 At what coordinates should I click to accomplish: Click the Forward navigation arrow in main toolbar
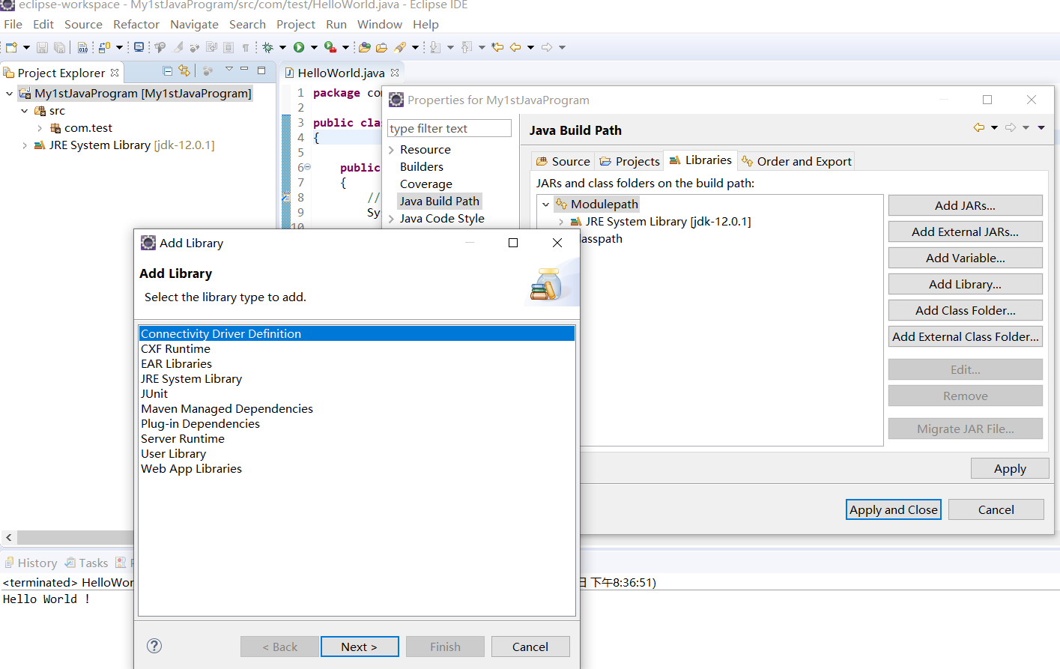[x=547, y=47]
